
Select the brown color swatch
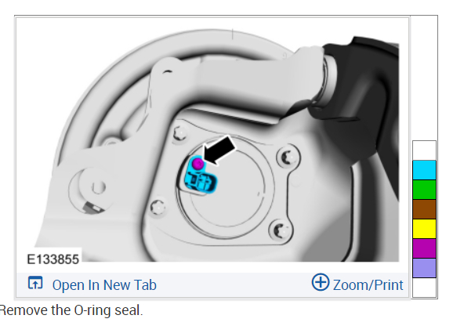pyautogui.click(x=424, y=209)
